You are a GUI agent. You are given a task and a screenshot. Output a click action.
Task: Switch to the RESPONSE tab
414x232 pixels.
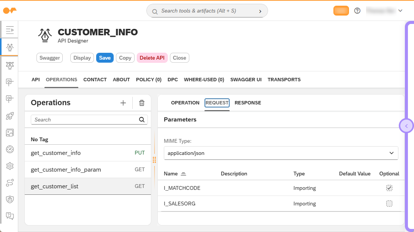pyautogui.click(x=247, y=103)
